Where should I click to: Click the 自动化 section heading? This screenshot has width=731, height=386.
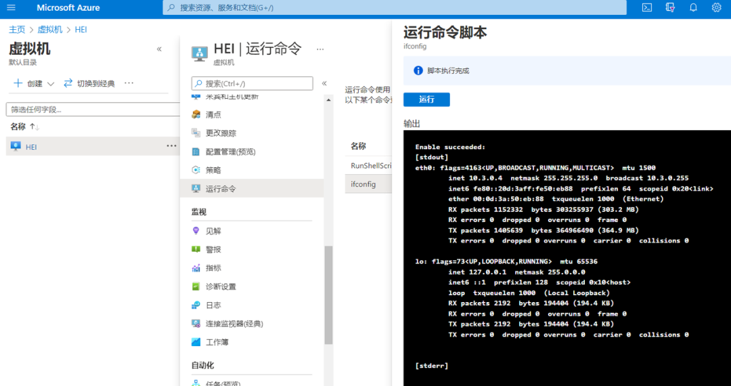tap(203, 366)
